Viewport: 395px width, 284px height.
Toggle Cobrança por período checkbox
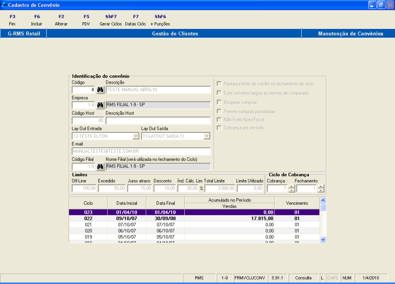219,128
